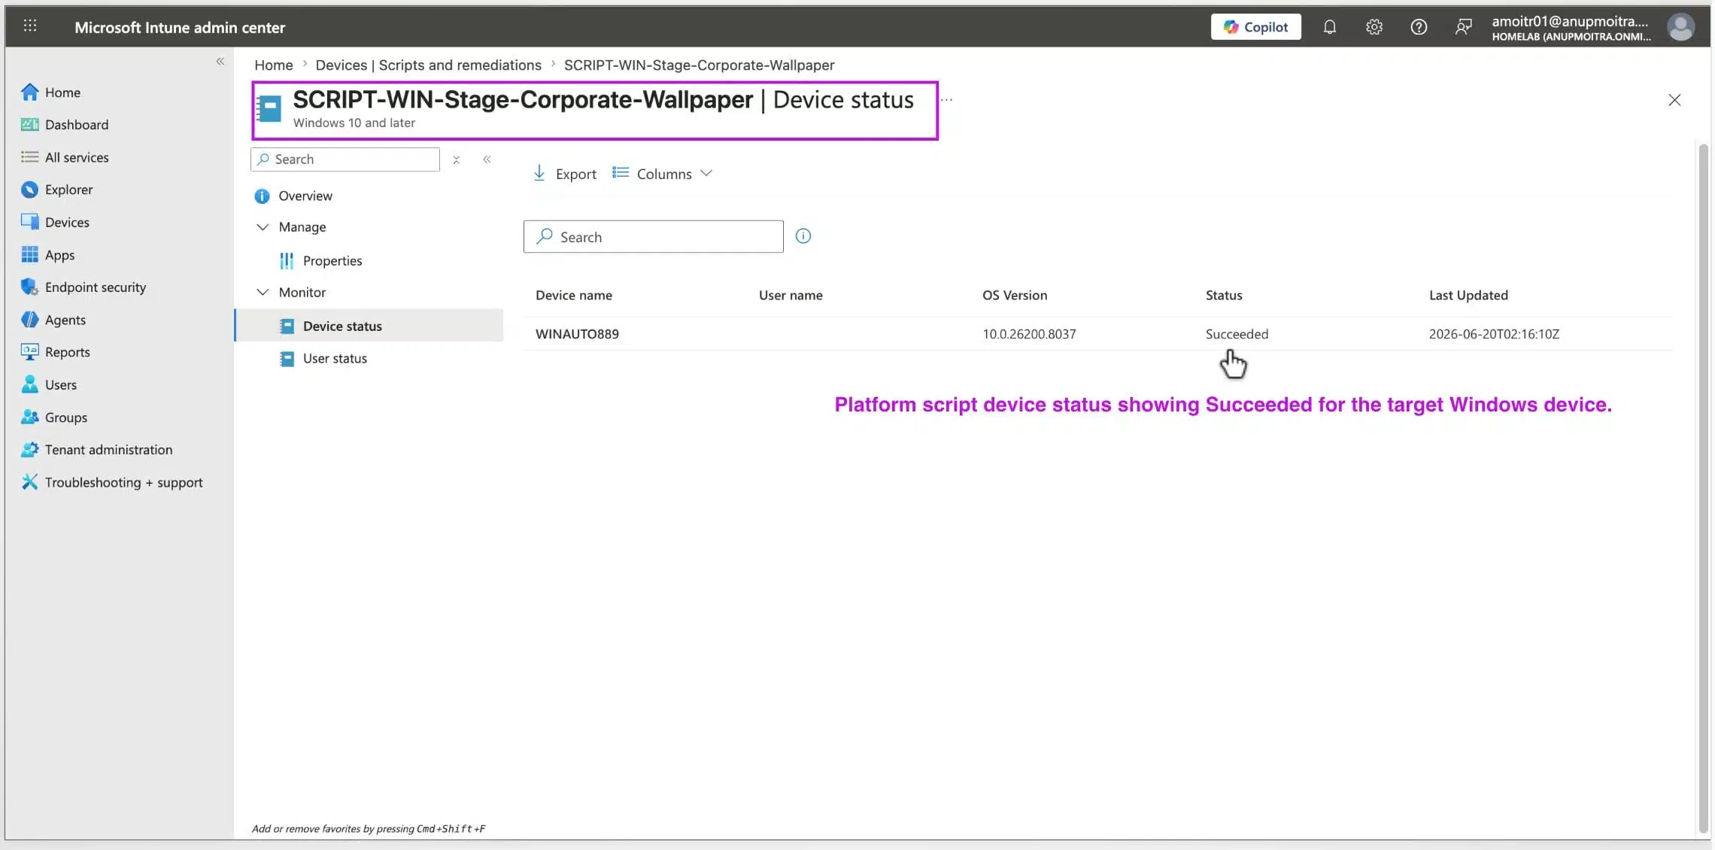Sort by Last Updated column header

1468,296
